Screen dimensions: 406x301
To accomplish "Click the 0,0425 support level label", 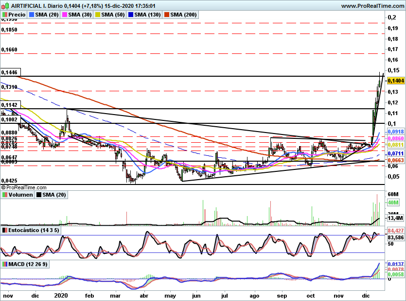I will click(x=9, y=181).
